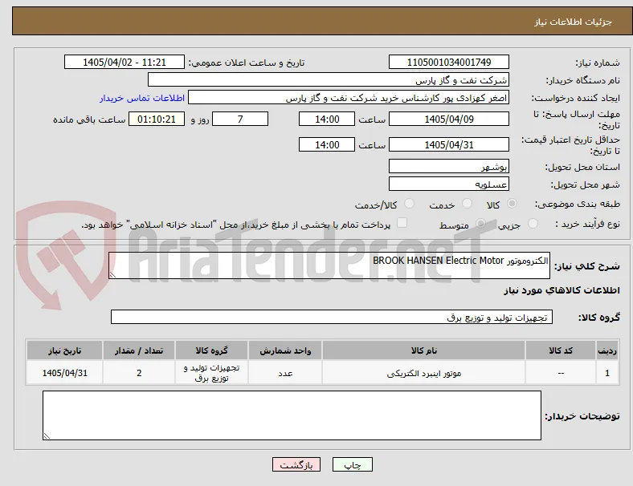
Task: Choose the جزیی purchase process option
Action: tap(533, 223)
